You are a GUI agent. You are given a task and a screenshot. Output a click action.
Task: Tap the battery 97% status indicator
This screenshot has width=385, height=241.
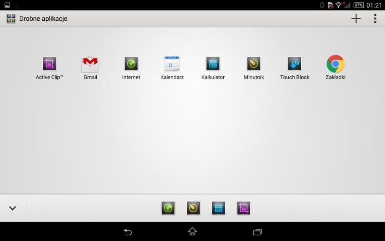point(358,5)
